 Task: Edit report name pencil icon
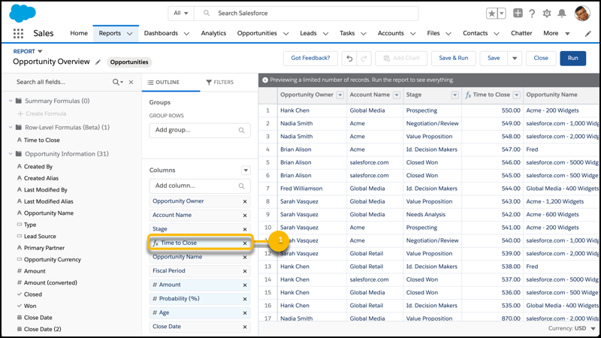pyautogui.click(x=98, y=62)
